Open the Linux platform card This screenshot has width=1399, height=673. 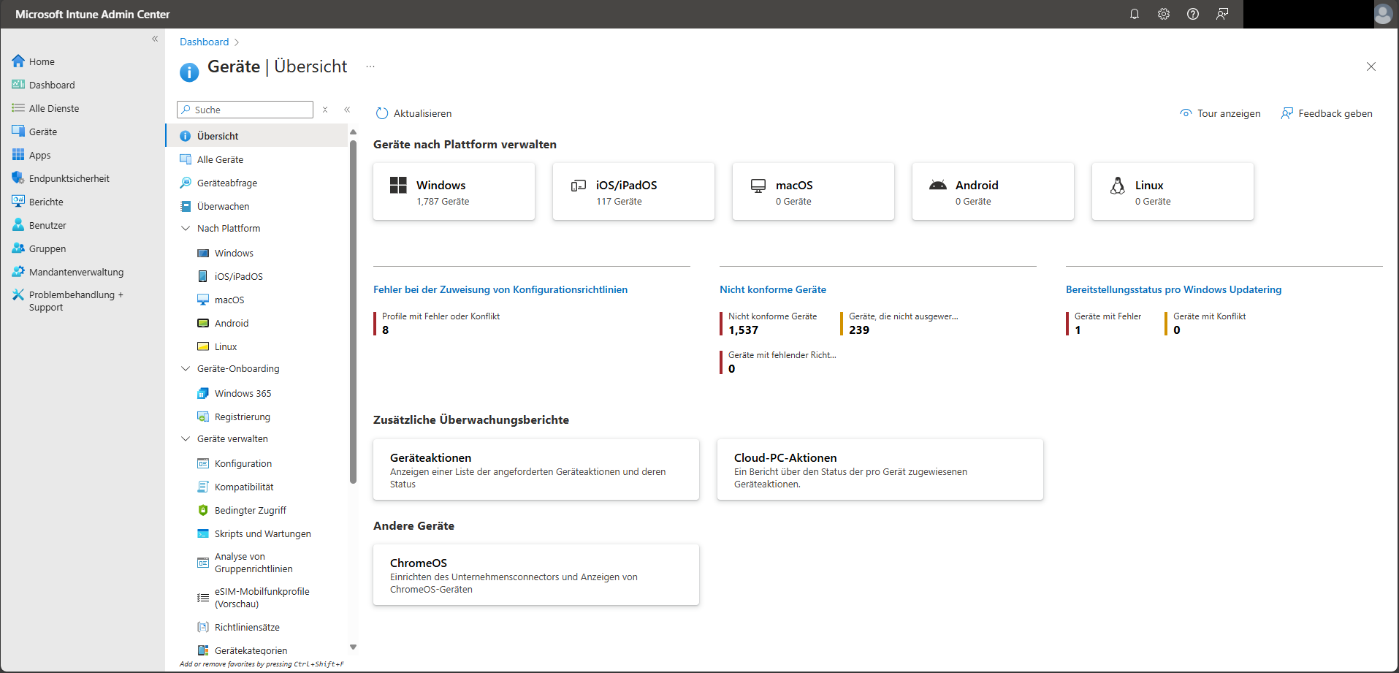(1173, 191)
